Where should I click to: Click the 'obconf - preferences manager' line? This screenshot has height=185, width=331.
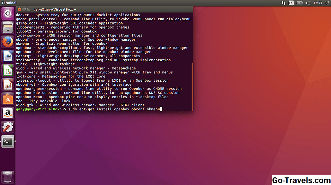point(75,40)
